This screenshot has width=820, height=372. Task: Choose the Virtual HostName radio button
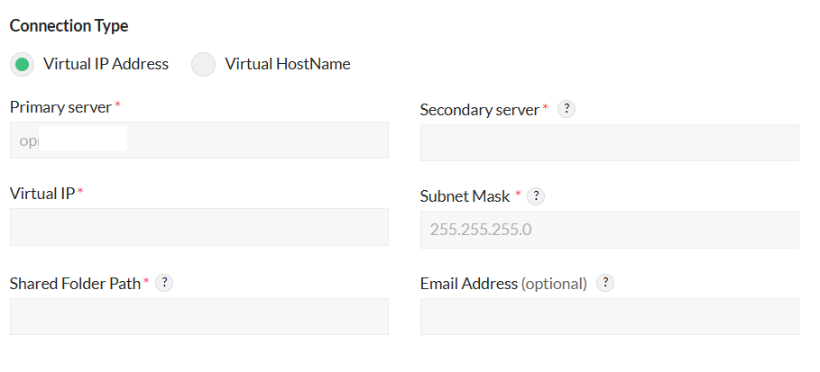(204, 64)
